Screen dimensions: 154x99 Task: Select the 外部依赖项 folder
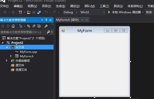click(x=23, y=61)
